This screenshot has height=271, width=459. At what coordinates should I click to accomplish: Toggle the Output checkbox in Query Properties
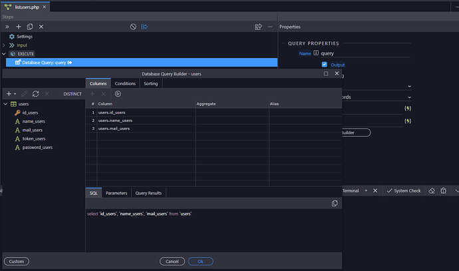(325, 65)
